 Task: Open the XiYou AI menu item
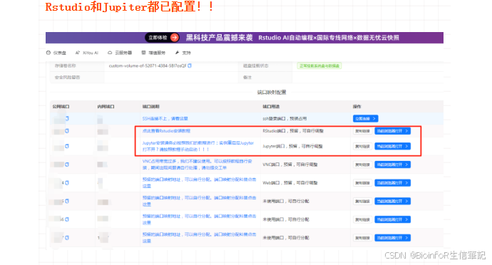coord(87,53)
